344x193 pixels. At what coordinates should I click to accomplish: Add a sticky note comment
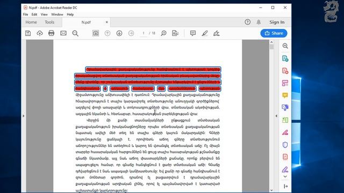click(x=193, y=33)
